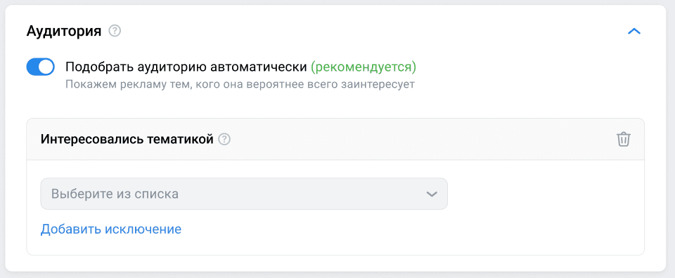The height and width of the screenshot is (278, 675).
Task: Open help tooltip beside Интересовались тематикой
Action: pos(224,139)
